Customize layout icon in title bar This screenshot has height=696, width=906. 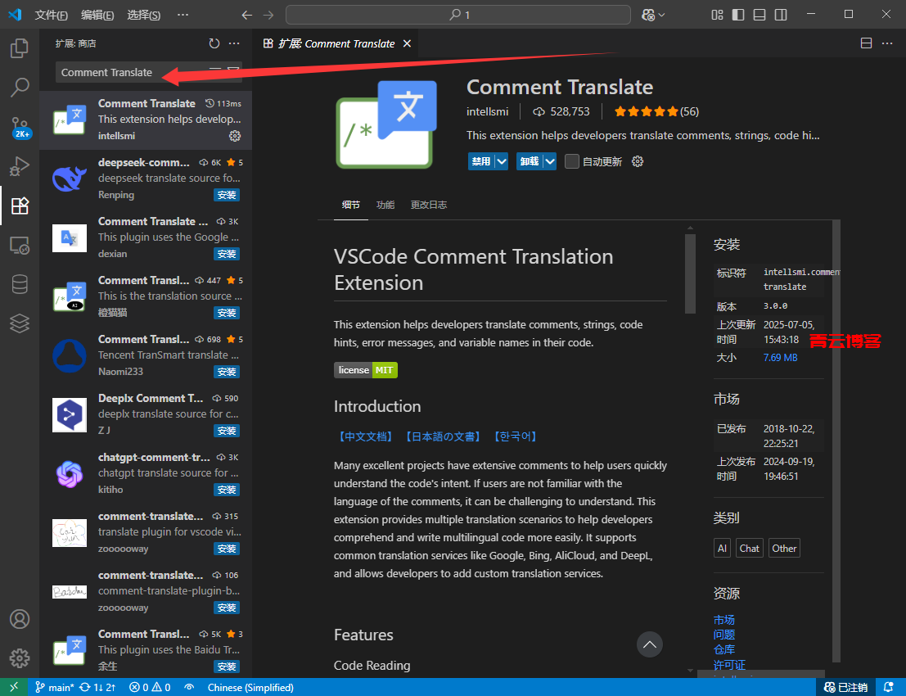pyautogui.click(x=717, y=15)
